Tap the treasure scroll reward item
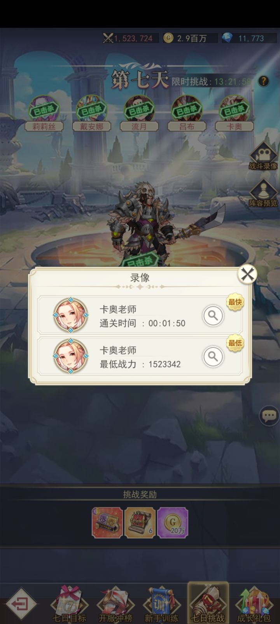Viewport: 280px width, 624px height. (x=140, y=523)
